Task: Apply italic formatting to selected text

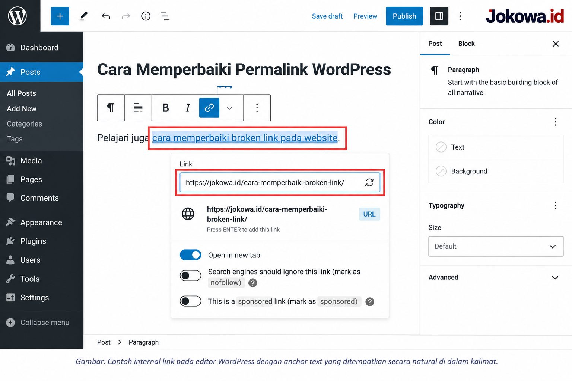Action: point(188,108)
